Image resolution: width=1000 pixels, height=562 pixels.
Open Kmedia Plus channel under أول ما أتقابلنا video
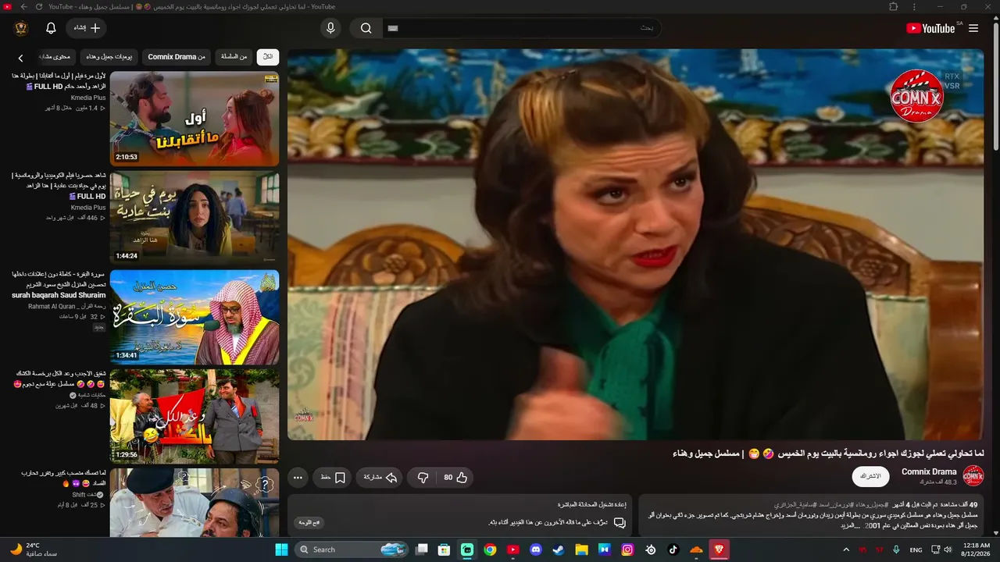click(88, 98)
